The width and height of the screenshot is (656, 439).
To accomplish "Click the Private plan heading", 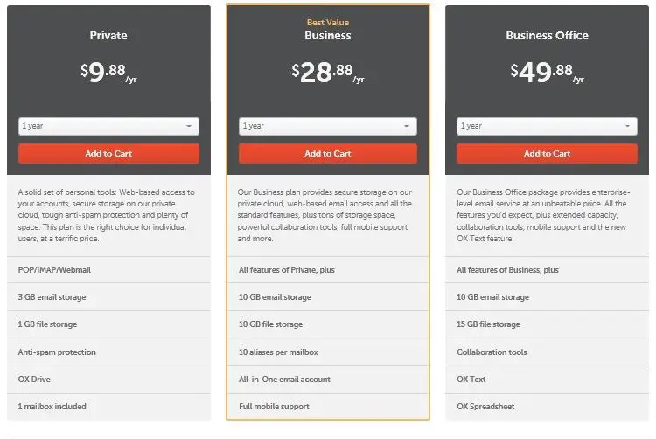I will coord(108,36).
